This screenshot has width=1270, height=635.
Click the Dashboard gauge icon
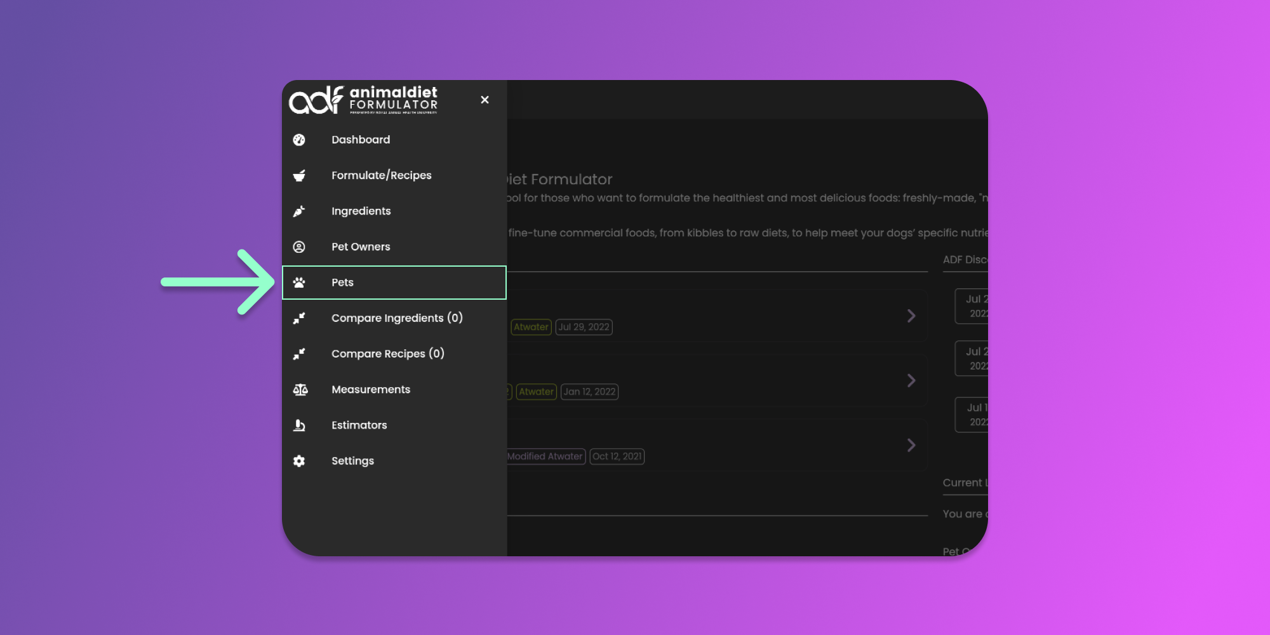point(299,140)
